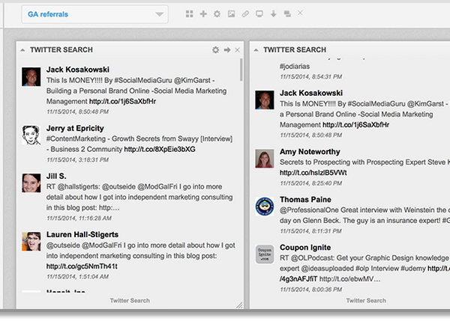
Task: Click the monitor display icon in the toolbar
Action: click(x=259, y=14)
